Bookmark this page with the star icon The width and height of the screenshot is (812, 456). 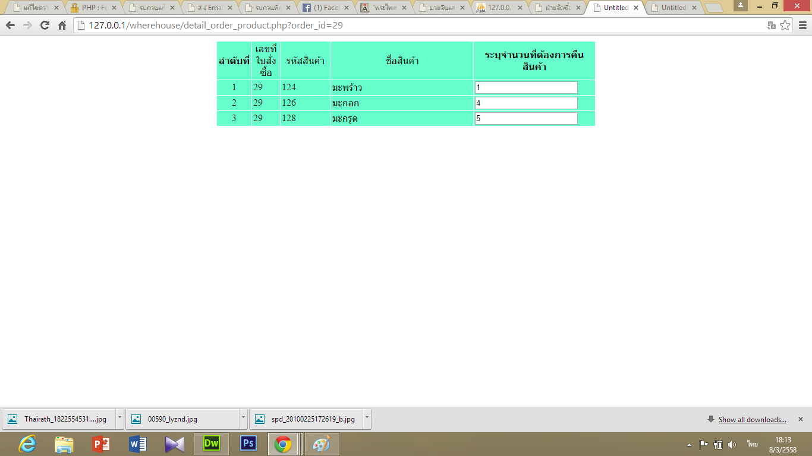[x=785, y=26]
